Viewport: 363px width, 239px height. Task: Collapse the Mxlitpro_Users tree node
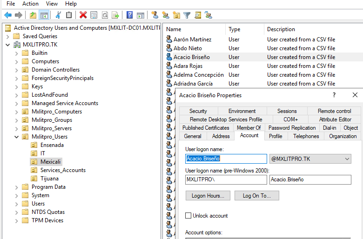click(17, 137)
